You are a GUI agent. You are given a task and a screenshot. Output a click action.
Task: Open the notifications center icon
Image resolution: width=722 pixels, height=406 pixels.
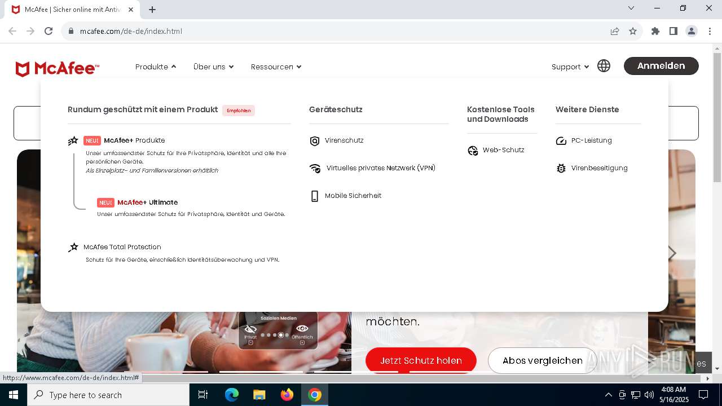(x=703, y=395)
